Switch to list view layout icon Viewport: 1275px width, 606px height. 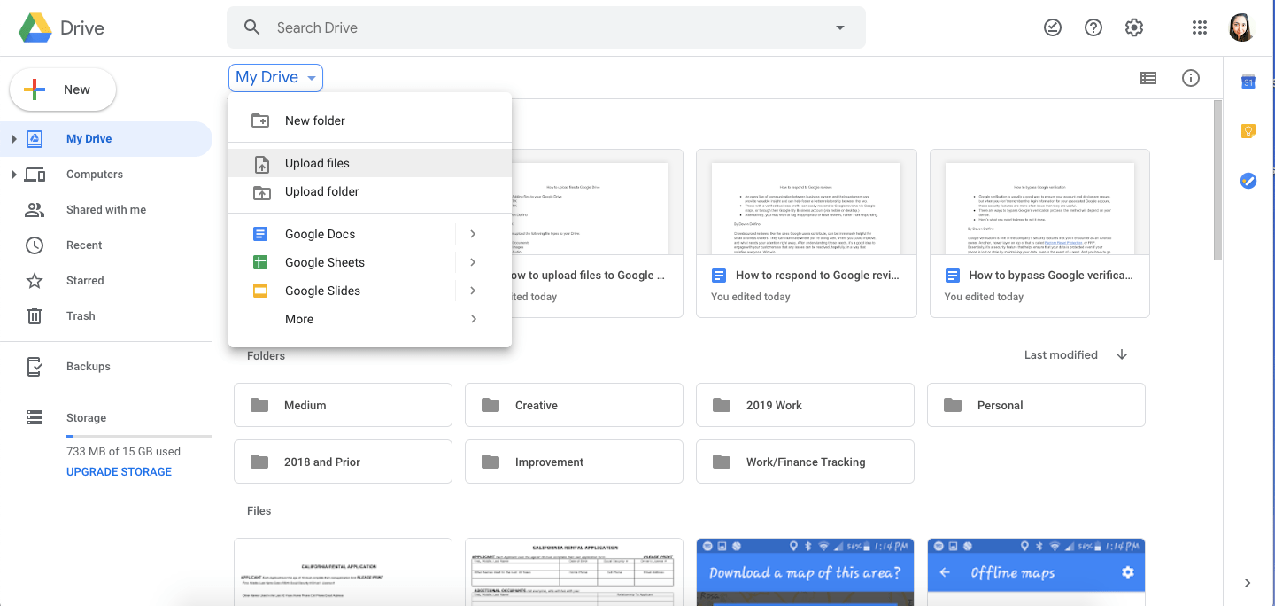point(1148,78)
